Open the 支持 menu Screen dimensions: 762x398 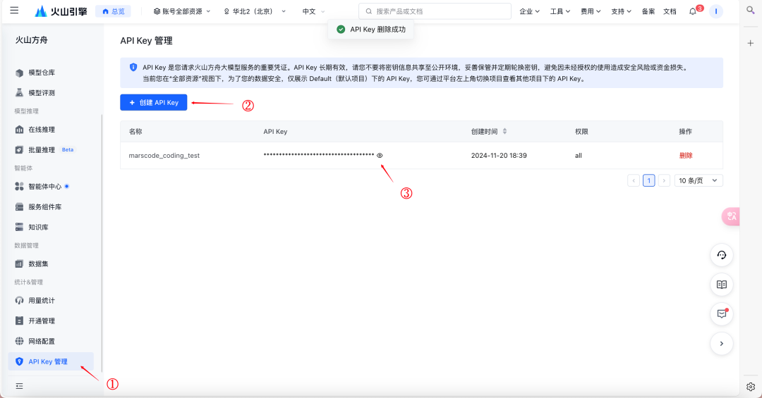[621, 11]
